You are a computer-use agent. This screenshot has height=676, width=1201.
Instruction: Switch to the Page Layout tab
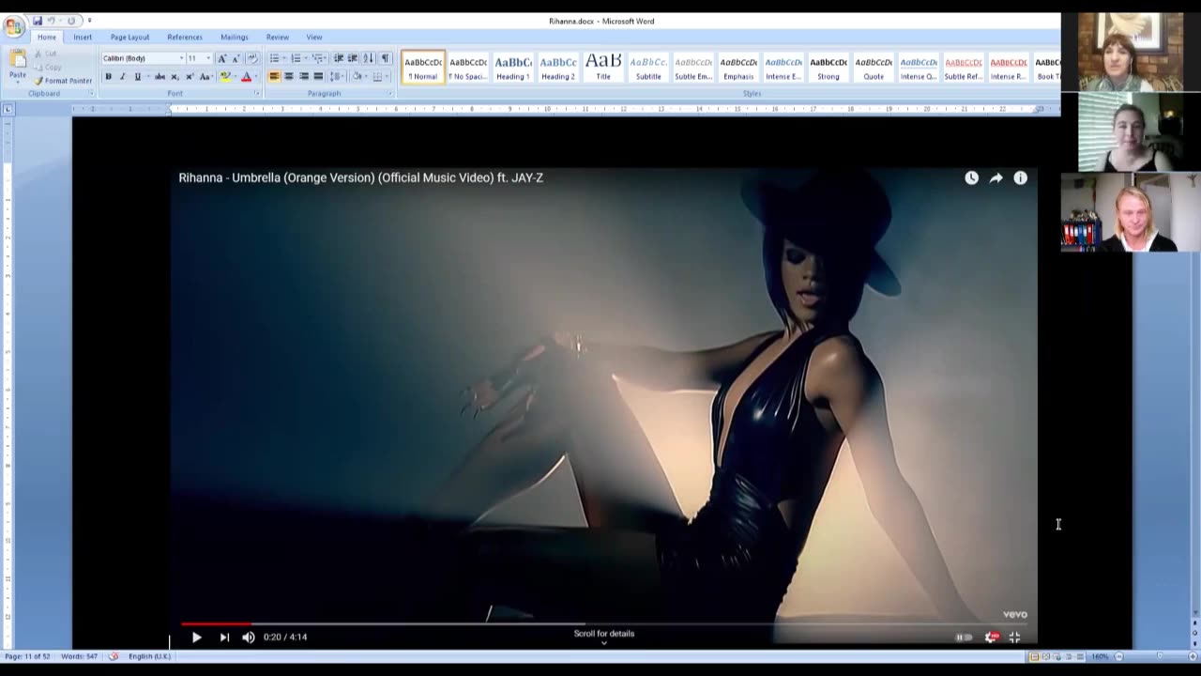pyautogui.click(x=129, y=38)
